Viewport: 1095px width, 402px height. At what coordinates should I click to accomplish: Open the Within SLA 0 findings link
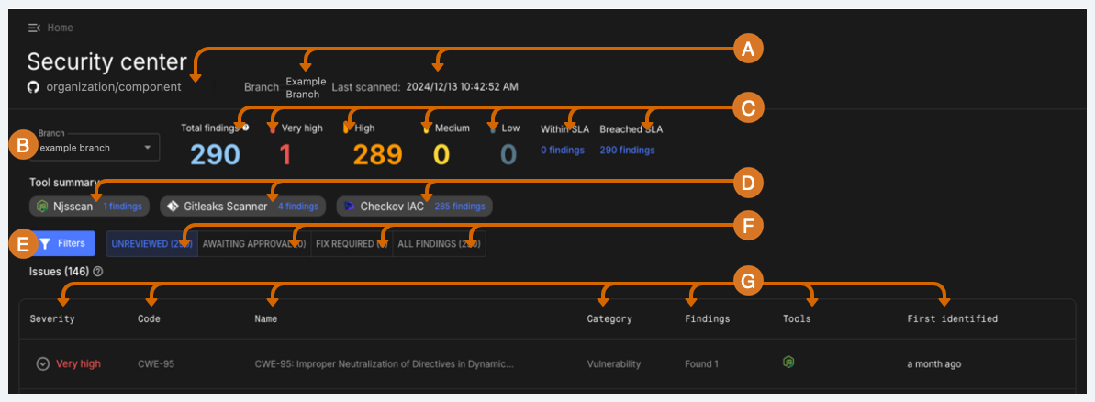562,151
